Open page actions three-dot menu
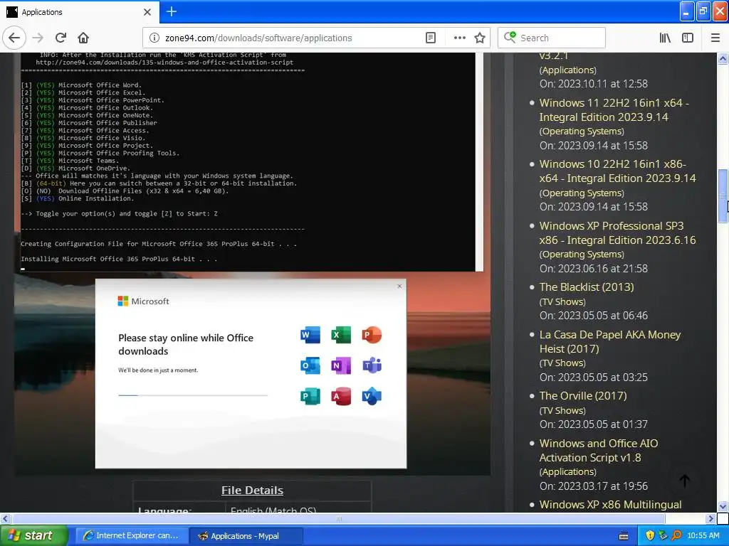Viewport: 729px width, 546px height. click(x=459, y=38)
